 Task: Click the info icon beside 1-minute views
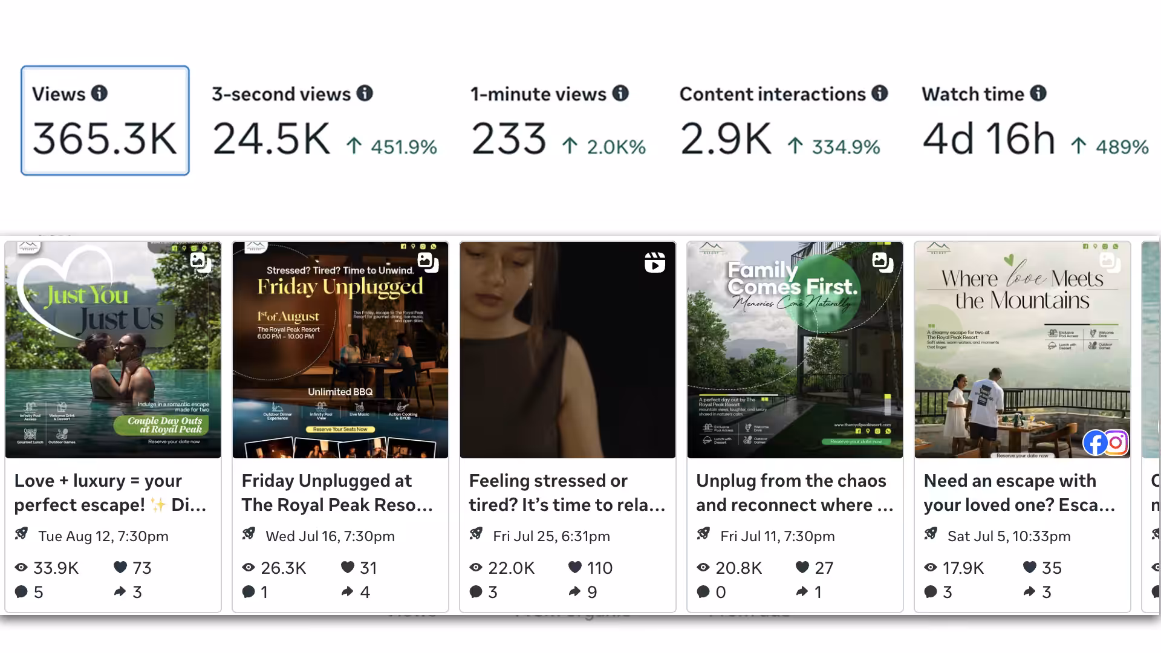(x=620, y=93)
